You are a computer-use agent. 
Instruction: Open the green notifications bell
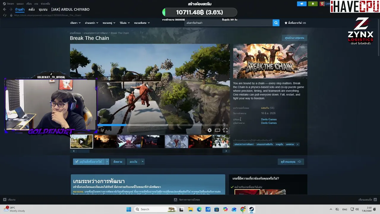(x=313, y=4)
